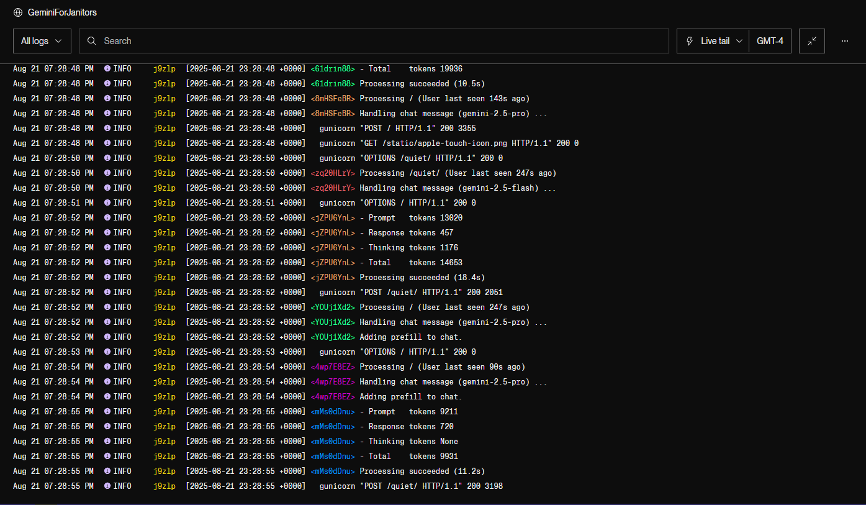Image resolution: width=866 pixels, height=505 pixels.
Task: Click the INFO level label on the 'Response tokens 457' row
Action: click(x=122, y=233)
